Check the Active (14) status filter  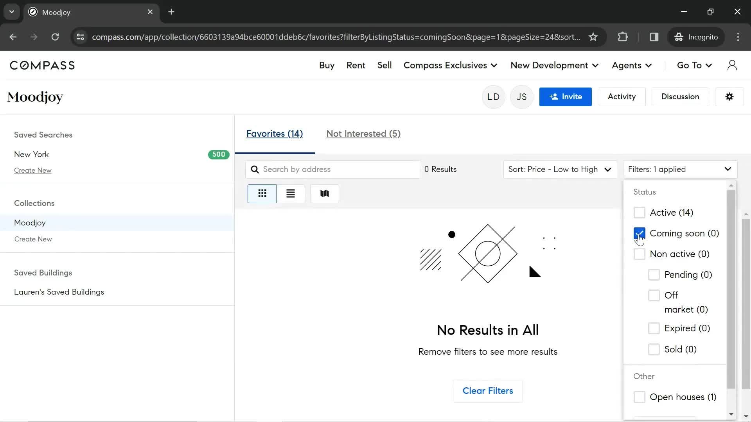pyautogui.click(x=639, y=213)
